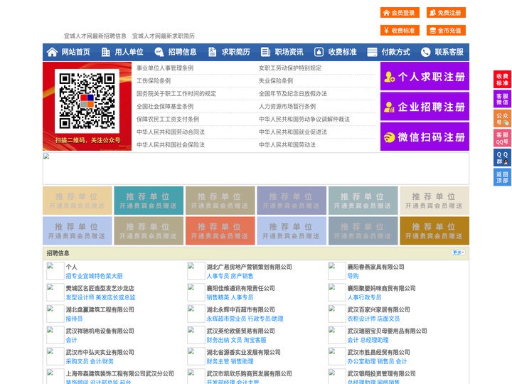This screenshot has width=512, height=384.
Task: Open the 网站首页 navigation item
Action: pos(75,52)
